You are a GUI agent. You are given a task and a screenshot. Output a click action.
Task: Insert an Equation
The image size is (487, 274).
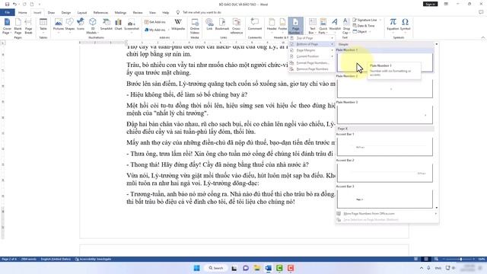point(393,25)
